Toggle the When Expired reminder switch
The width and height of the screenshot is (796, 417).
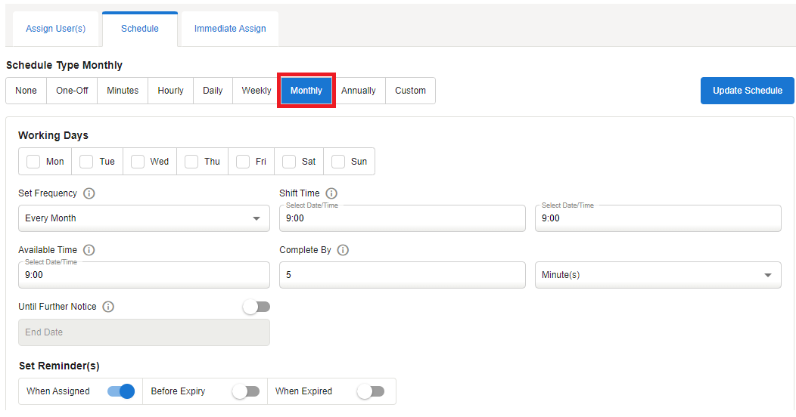[x=370, y=391]
